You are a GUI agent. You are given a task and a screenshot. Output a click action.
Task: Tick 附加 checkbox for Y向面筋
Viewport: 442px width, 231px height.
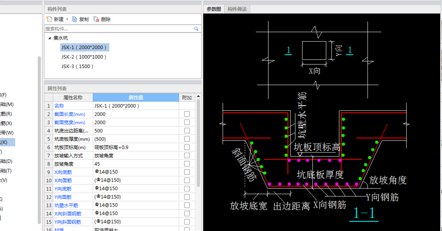click(x=187, y=197)
